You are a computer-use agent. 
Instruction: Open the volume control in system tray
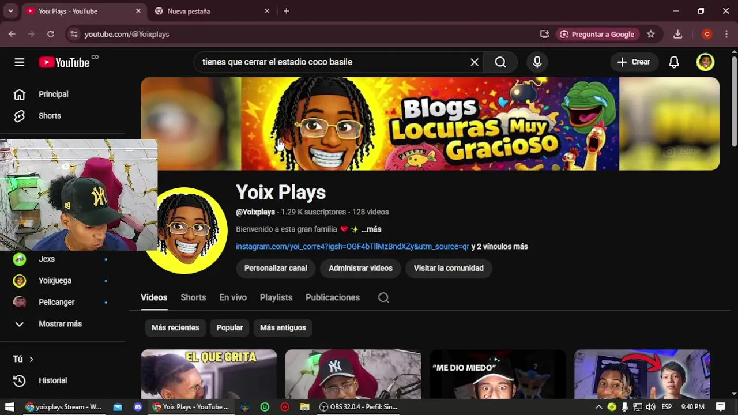tap(650, 407)
